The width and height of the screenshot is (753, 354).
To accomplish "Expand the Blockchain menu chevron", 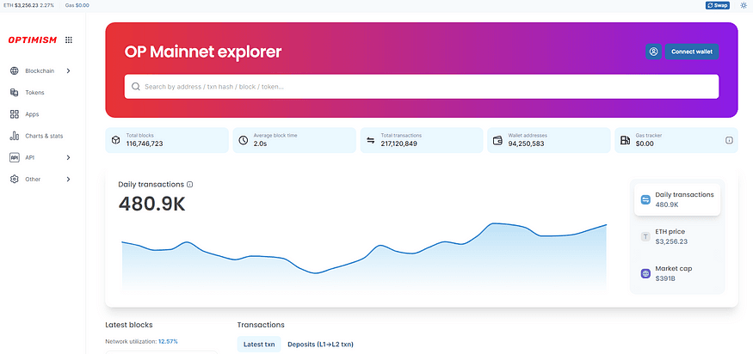I will point(68,71).
